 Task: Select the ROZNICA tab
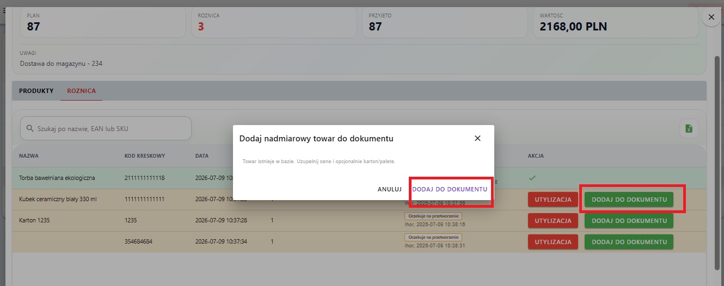[82, 91]
